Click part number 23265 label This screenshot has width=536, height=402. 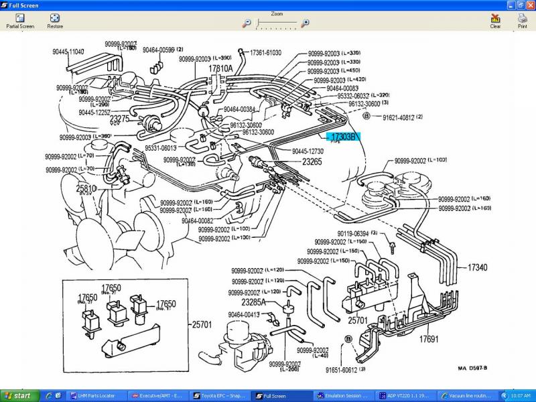click(x=312, y=161)
